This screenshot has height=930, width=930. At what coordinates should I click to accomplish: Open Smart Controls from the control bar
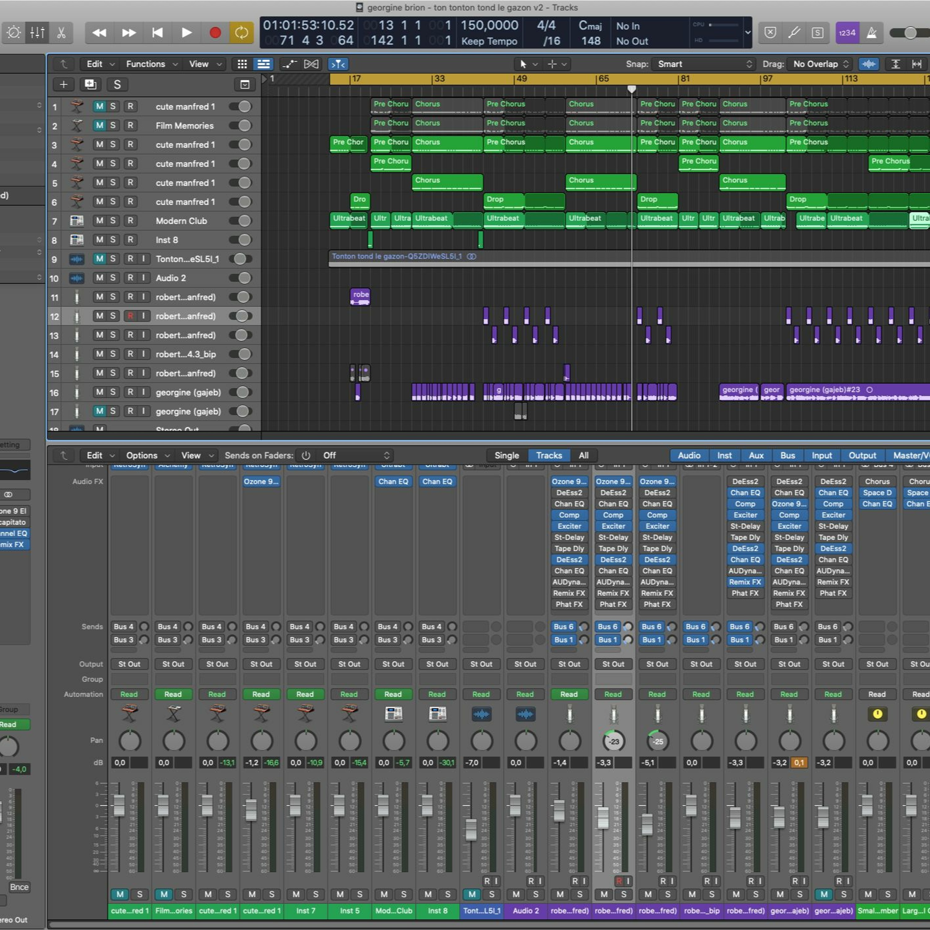[13, 33]
